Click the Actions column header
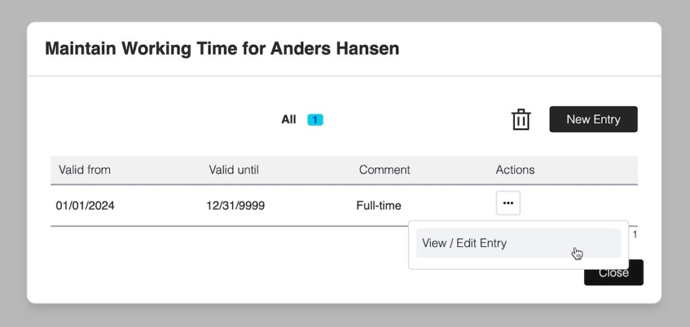This screenshot has height=327, width=690. 515,170
